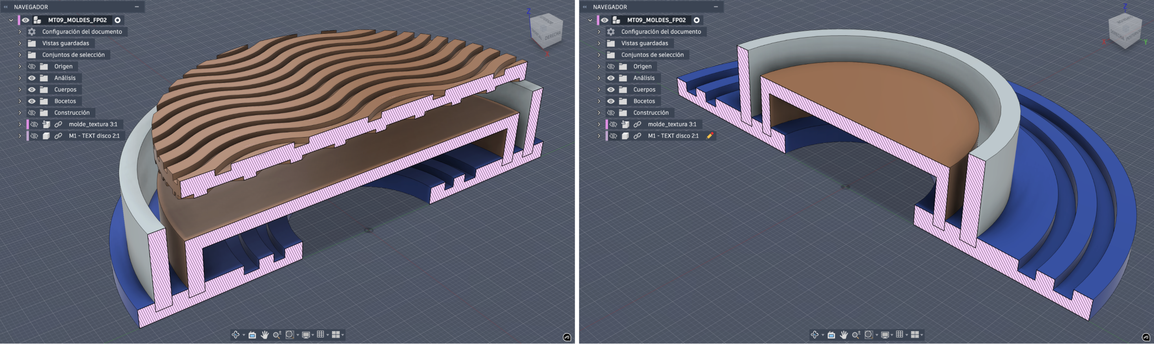Click Look At icon in right viewport toolbar

tap(831, 335)
